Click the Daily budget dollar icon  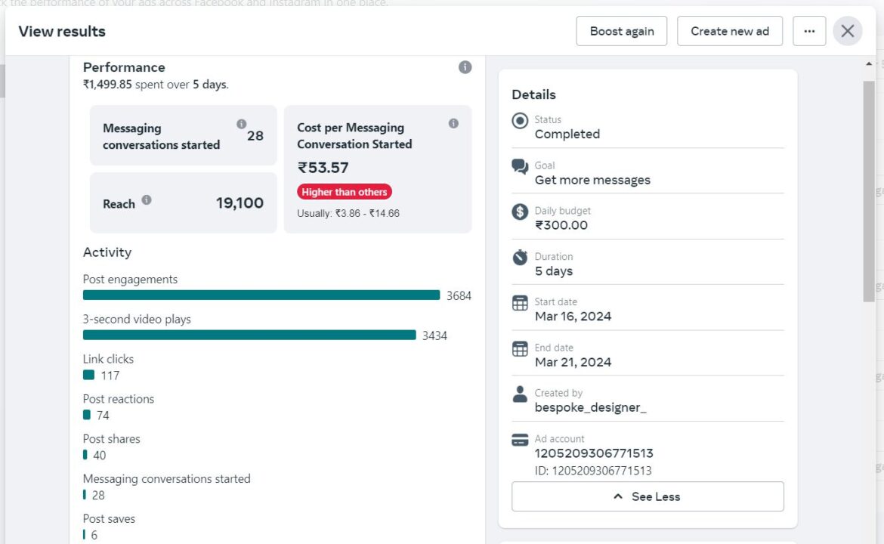click(x=520, y=212)
